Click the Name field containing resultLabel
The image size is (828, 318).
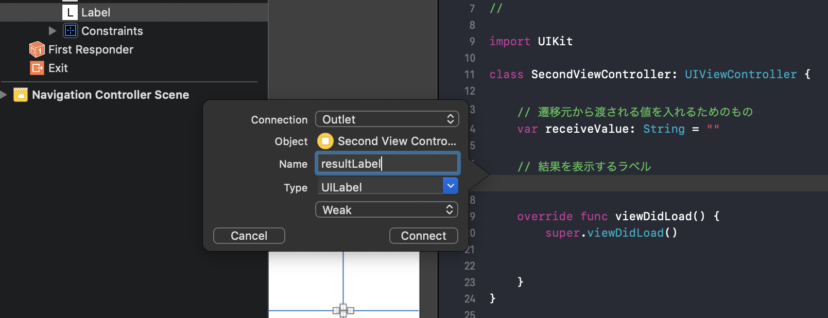click(x=387, y=164)
